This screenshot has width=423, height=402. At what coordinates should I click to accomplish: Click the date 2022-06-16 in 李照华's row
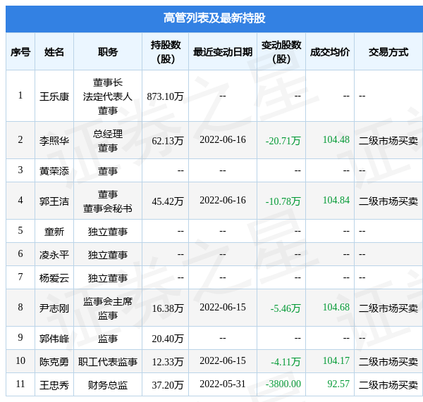pos(223,139)
